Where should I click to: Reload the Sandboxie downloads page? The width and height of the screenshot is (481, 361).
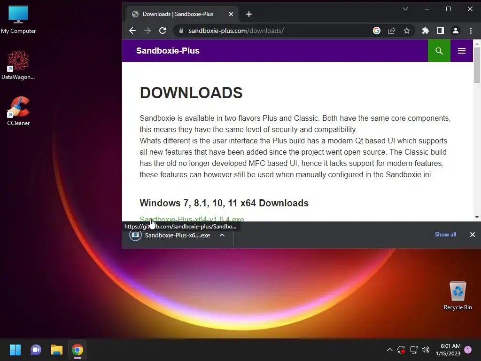(163, 31)
